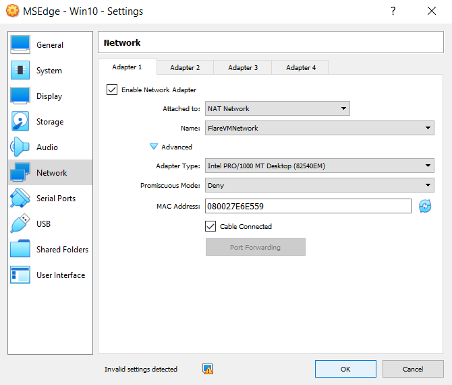Expand the Adapter Type dropdown

(x=319, y=166)
